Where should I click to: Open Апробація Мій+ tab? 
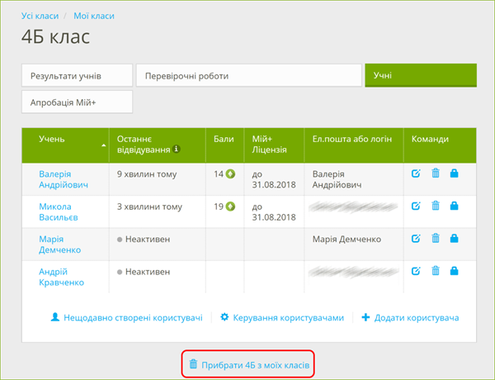[77, 102]
